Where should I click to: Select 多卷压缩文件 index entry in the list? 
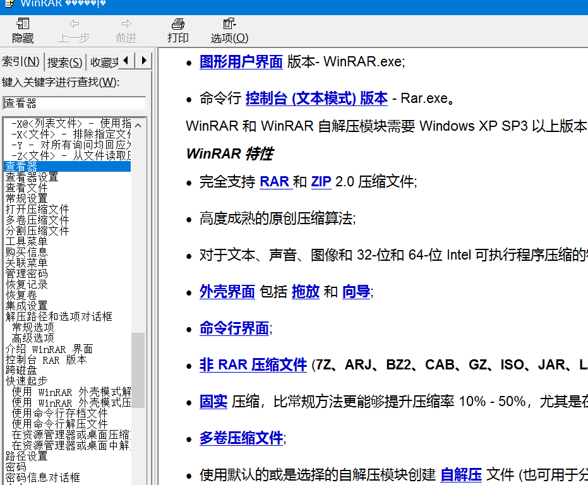pyautogui.click(x=37, y=220)
